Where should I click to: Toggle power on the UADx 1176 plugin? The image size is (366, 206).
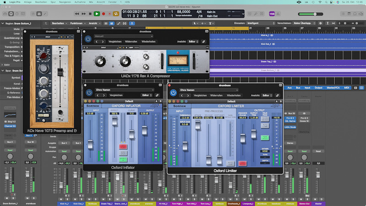click(88, 39)
